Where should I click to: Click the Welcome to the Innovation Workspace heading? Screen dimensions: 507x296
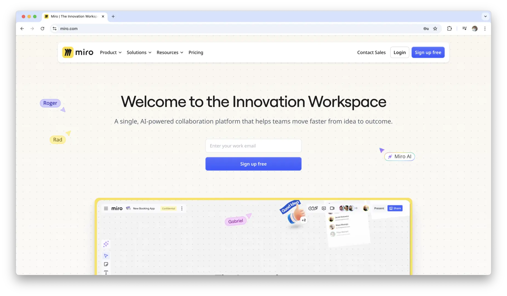tap(253, 102)
